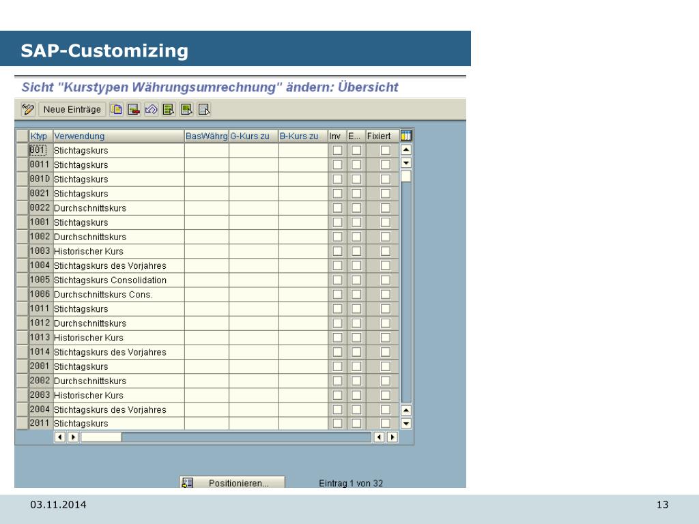
Task: Tick the Fixiert checkbox for Ktyp 001D
Action: tap(386, 179)
